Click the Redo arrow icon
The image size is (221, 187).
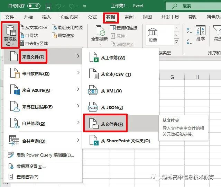click(72, 6)
